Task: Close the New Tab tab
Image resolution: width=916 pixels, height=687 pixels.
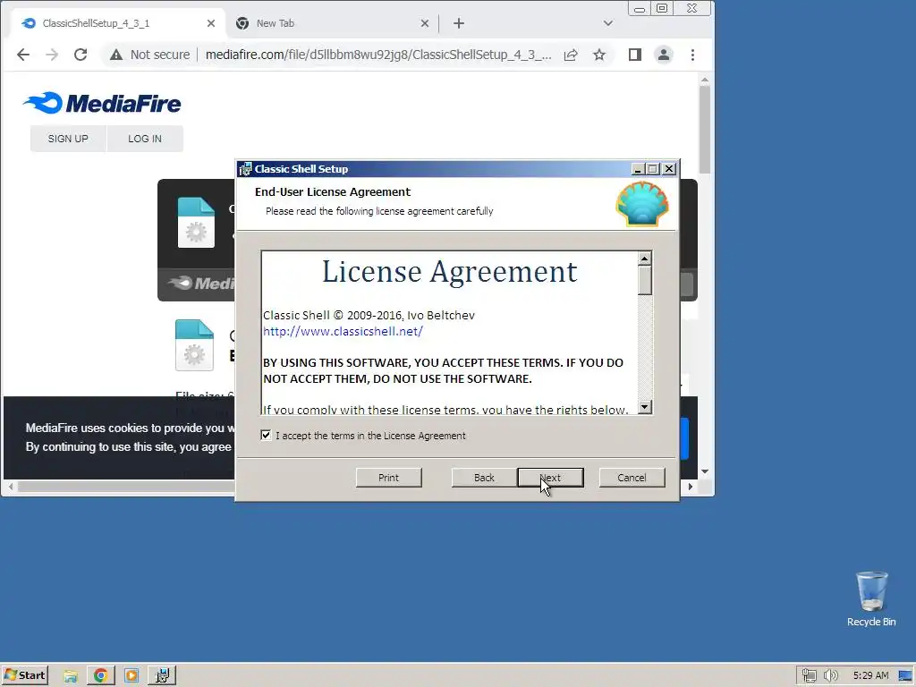Action: (425, 23)
